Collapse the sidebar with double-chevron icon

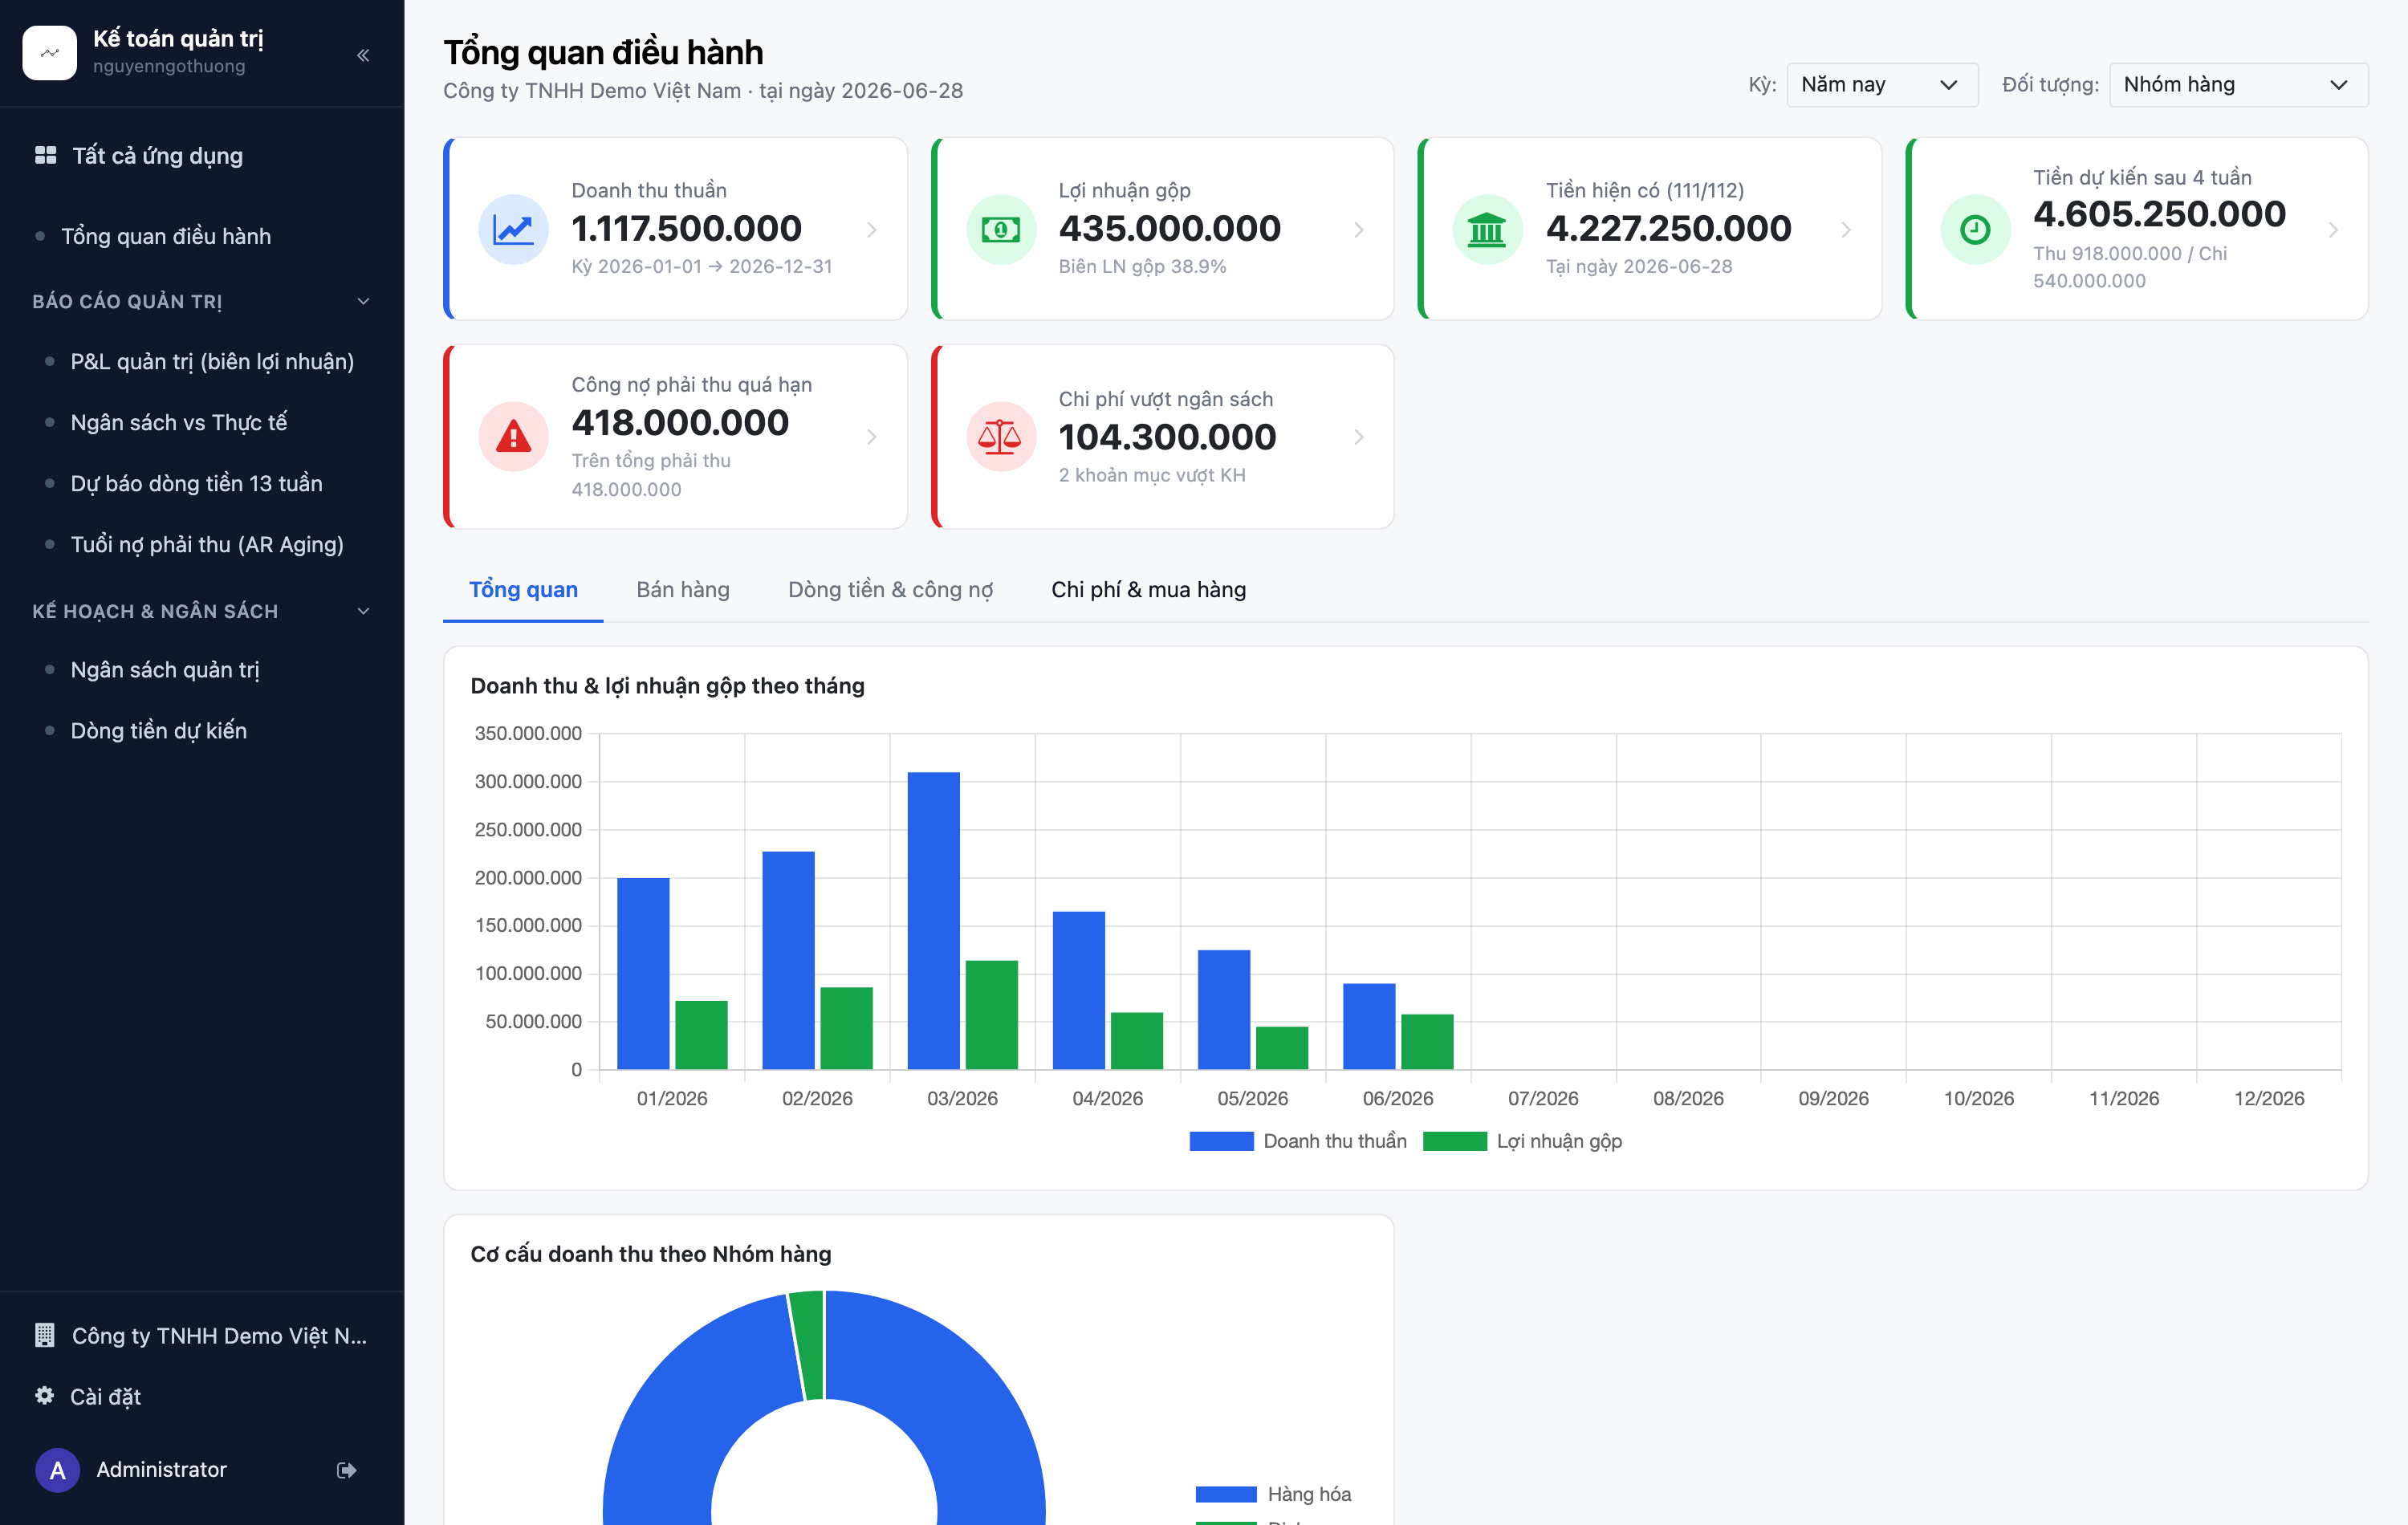363,55
